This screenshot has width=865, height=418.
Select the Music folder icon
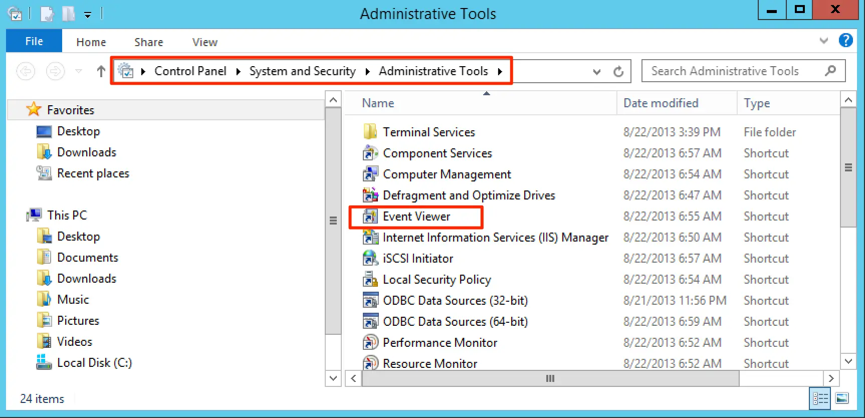44,299
